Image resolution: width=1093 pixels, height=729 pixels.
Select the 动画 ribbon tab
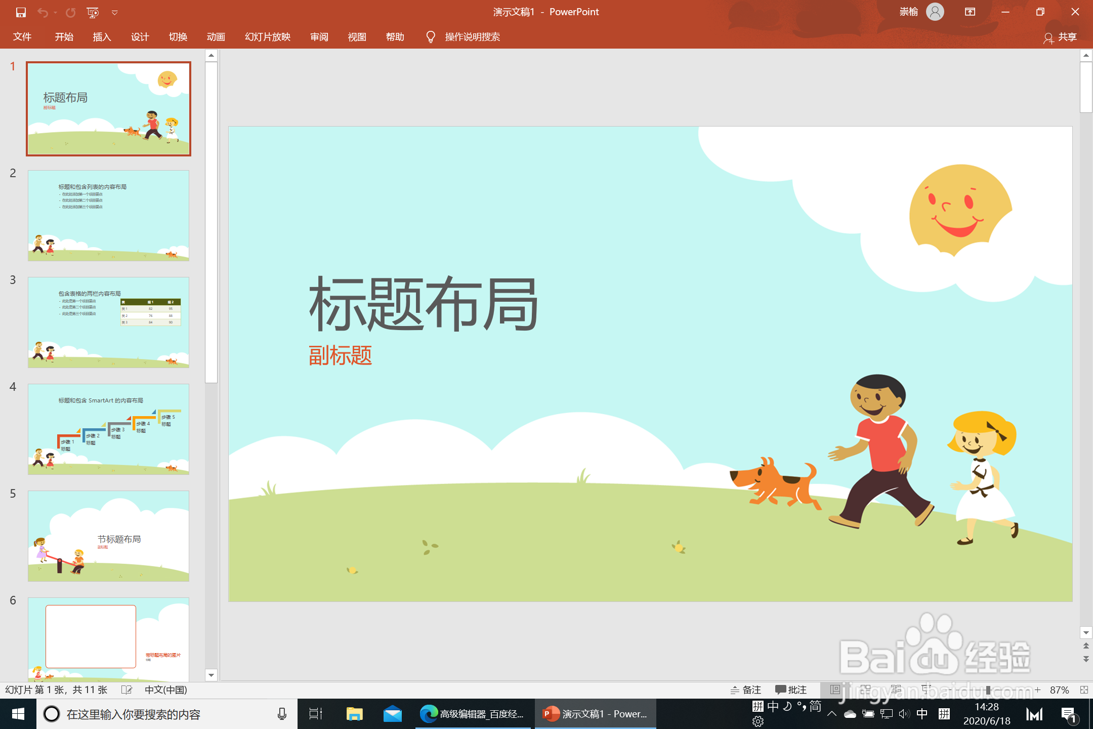(x=216, y=36)
